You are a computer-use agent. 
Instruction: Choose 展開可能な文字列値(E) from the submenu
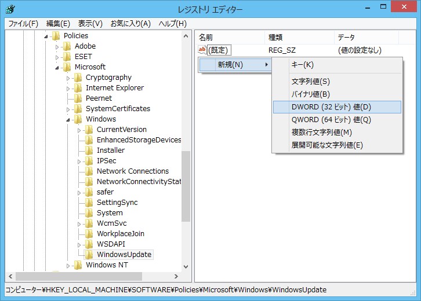tap(337, 145)
